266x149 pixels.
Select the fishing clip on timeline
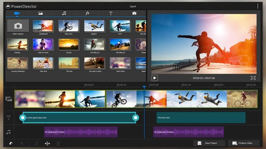[60, 99]
